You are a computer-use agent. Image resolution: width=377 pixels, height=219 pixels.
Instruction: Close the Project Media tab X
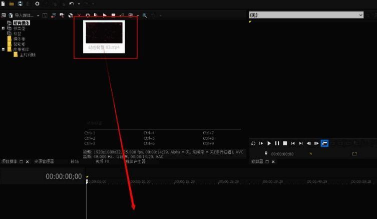27,162
